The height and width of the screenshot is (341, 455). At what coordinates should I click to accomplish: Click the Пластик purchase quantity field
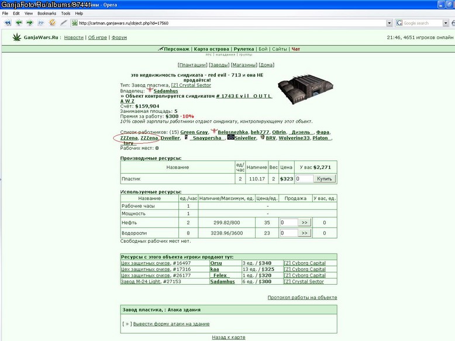pos(304,179)
